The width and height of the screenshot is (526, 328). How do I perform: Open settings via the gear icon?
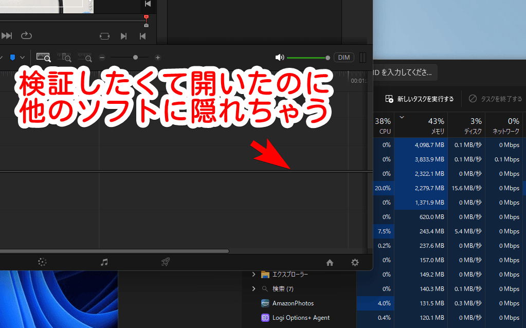355,262
